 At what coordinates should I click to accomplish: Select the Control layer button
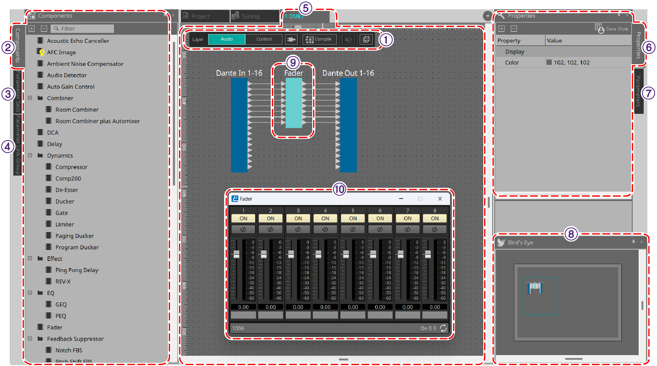click(x=264, y=39)
